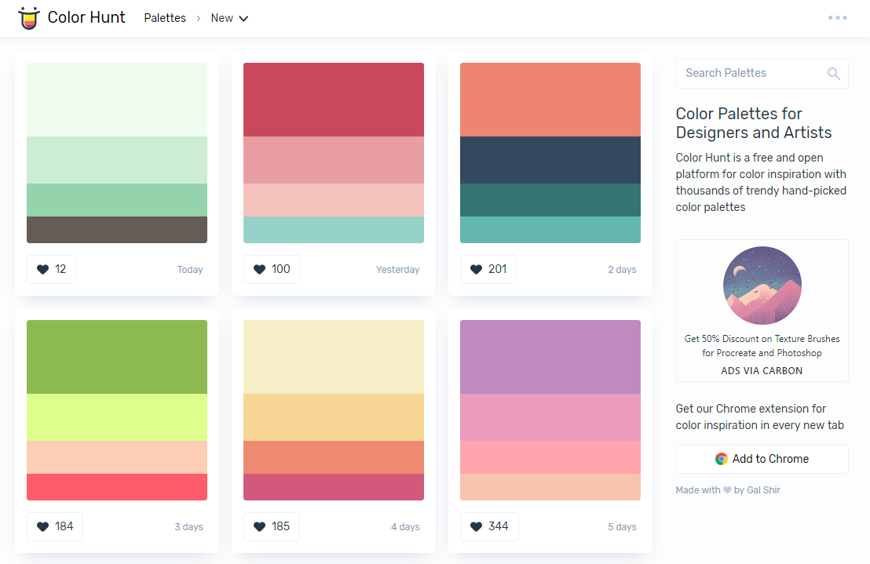Open the Gal Shir link
The image size is (870, 564).
(x=763, y=490)
